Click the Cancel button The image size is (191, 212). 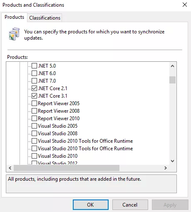tap(130, 205)
